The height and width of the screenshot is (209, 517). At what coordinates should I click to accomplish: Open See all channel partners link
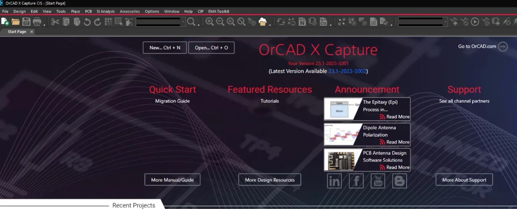[x=464, y=101]
